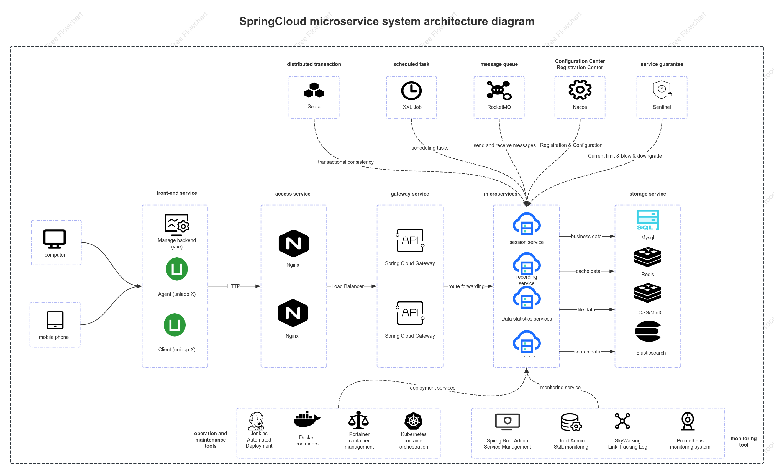
Task: Select the Client (uniapp X) green icon
Action: click(175, 325)
